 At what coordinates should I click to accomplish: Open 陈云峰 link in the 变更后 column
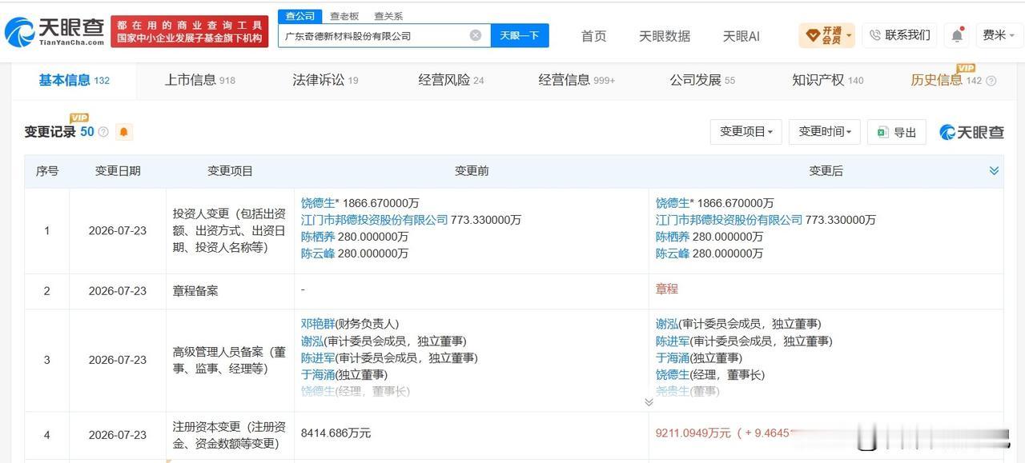click(673, 253)
